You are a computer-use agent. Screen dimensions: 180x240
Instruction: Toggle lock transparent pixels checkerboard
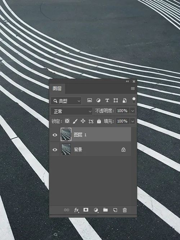click(x=67, y=121)
